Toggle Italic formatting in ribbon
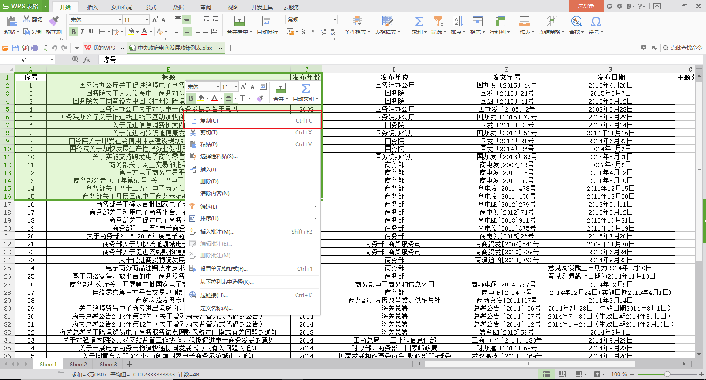The image size is (706, 380). (x=82, y=31)
